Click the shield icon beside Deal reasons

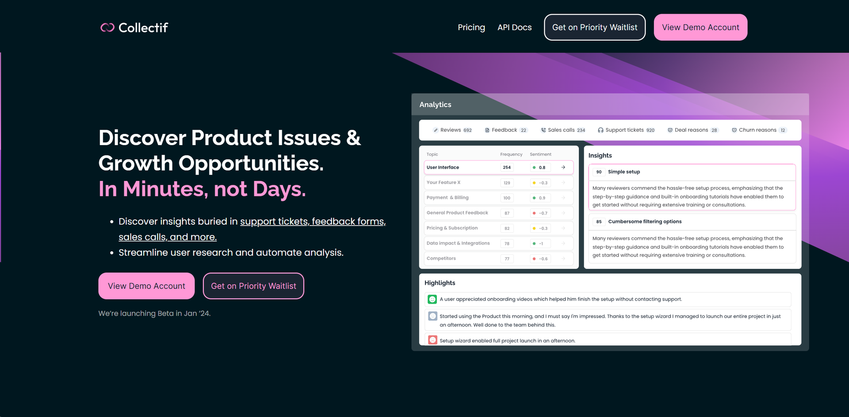click(x=670, y=130)
